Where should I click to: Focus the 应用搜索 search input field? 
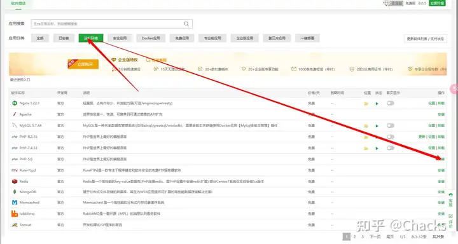point(111,24)
